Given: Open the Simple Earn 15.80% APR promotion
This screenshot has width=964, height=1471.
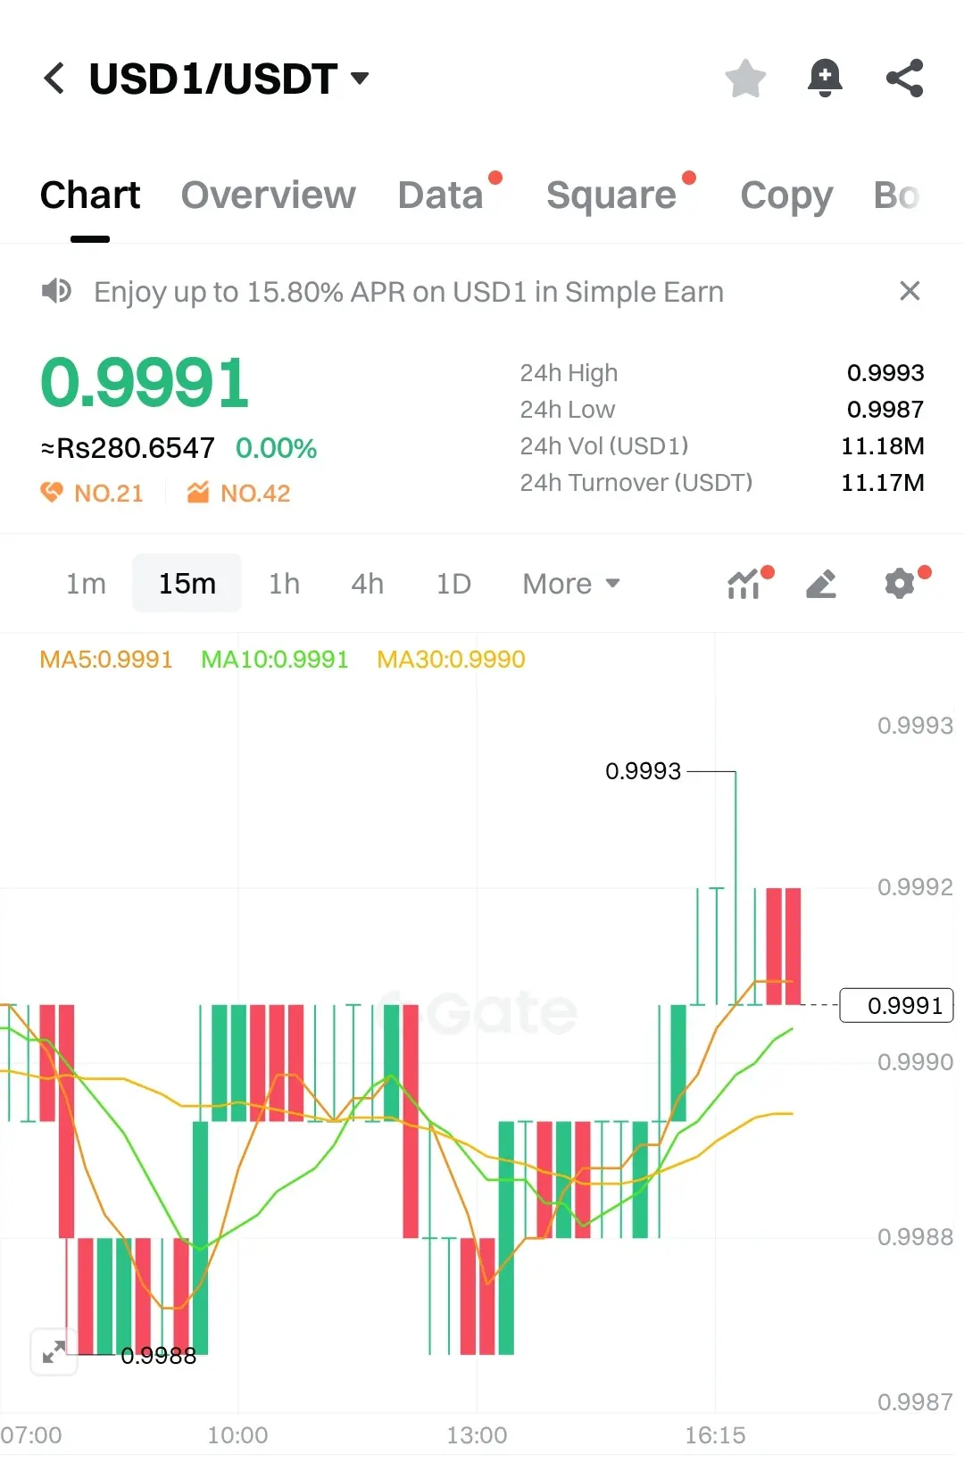Looking at the screenshot, I should pyautogui.click(x=409, y=292).
